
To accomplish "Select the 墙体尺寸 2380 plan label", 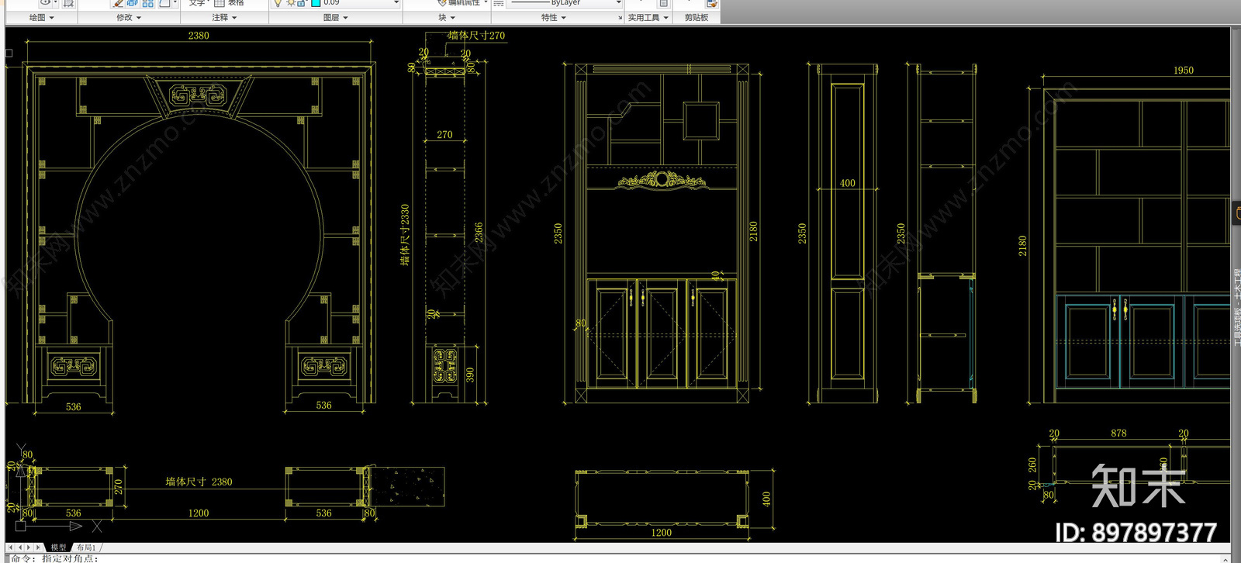I will [199, 482].
